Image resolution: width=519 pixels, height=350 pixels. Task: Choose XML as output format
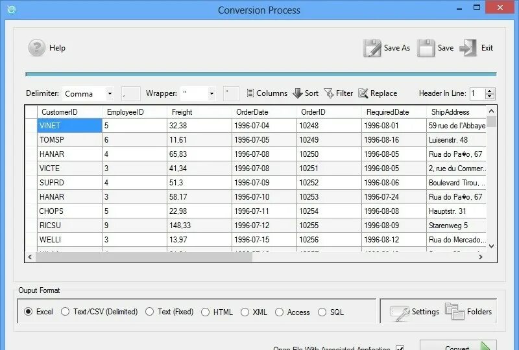245,312
